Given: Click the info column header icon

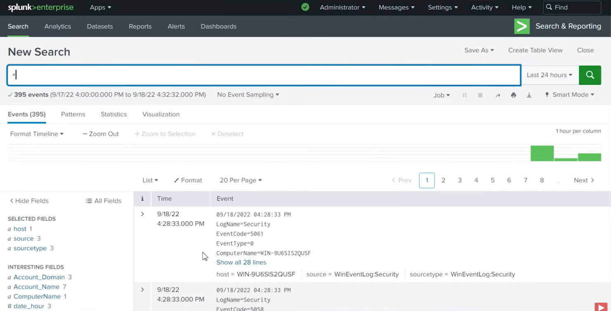Looking at the screenshot, I should coord(142,198).
